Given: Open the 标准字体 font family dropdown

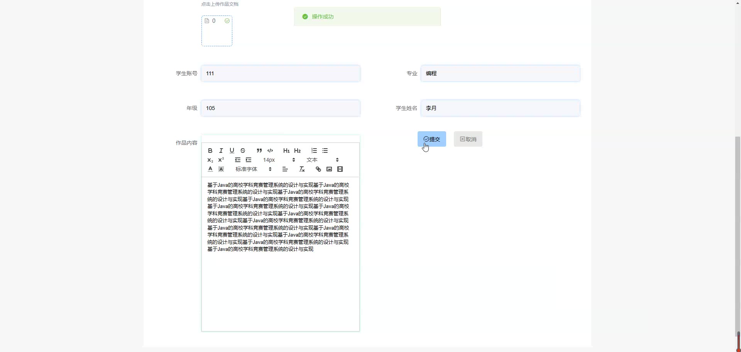Looking at the screenshot, I should pyautogui.click(x=254, y=169).
